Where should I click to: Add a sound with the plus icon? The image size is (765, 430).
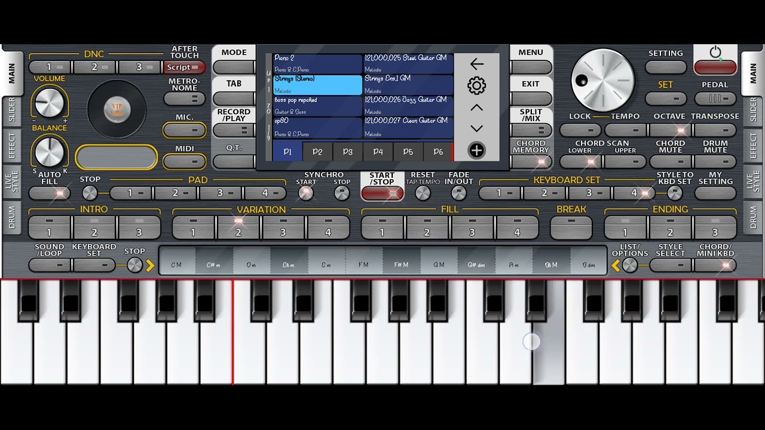[x=476, y=150]
